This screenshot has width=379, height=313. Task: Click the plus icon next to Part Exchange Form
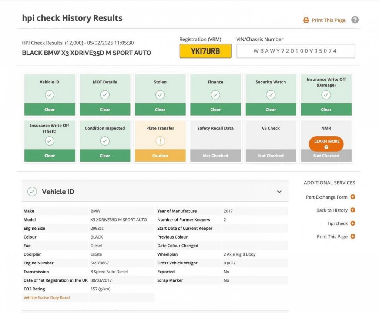(x=353, y=197)
